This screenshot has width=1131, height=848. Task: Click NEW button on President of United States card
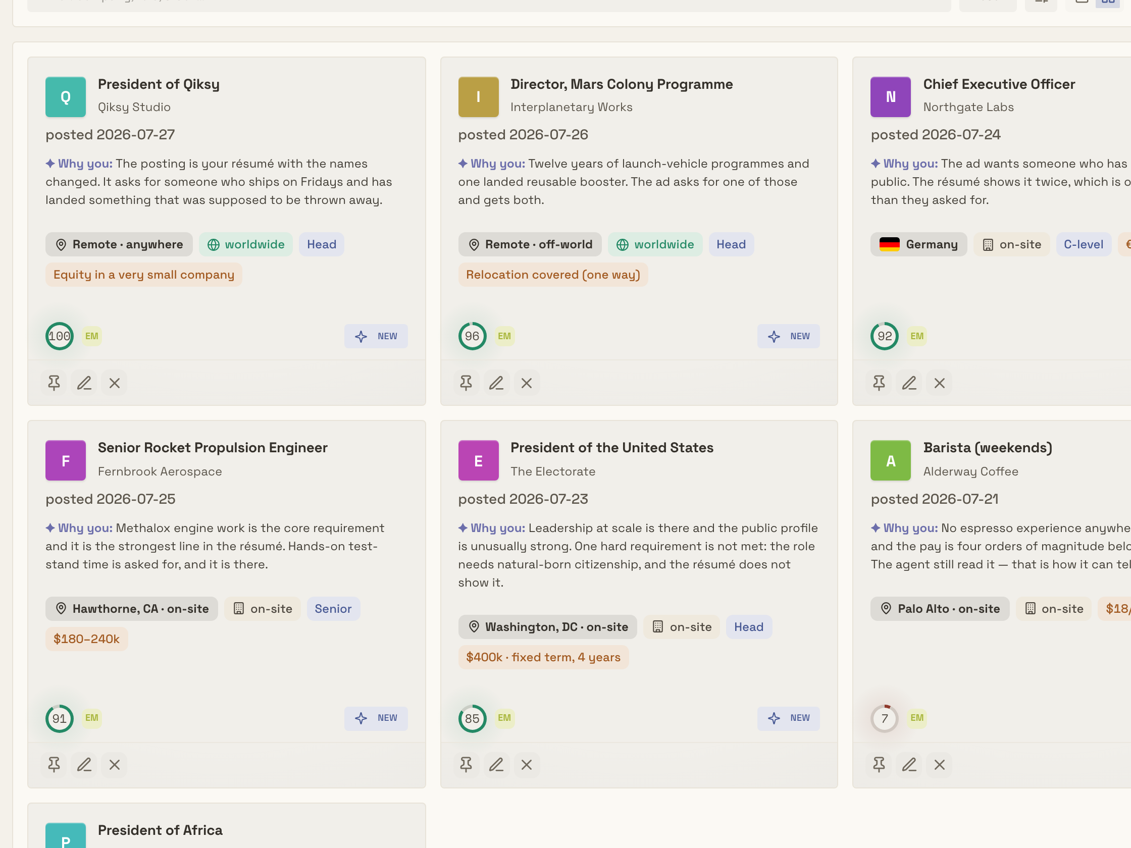click(x=789, y=718)
